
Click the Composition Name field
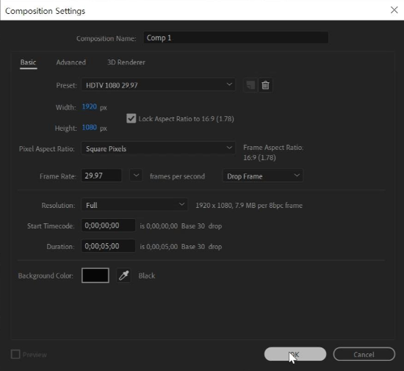coord(236,37)
